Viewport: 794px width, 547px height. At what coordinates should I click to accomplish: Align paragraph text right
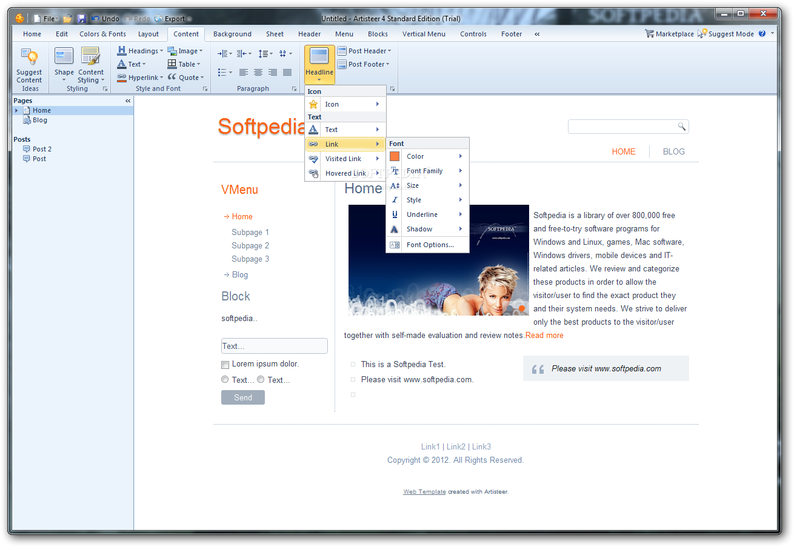(x=273, y=72)
